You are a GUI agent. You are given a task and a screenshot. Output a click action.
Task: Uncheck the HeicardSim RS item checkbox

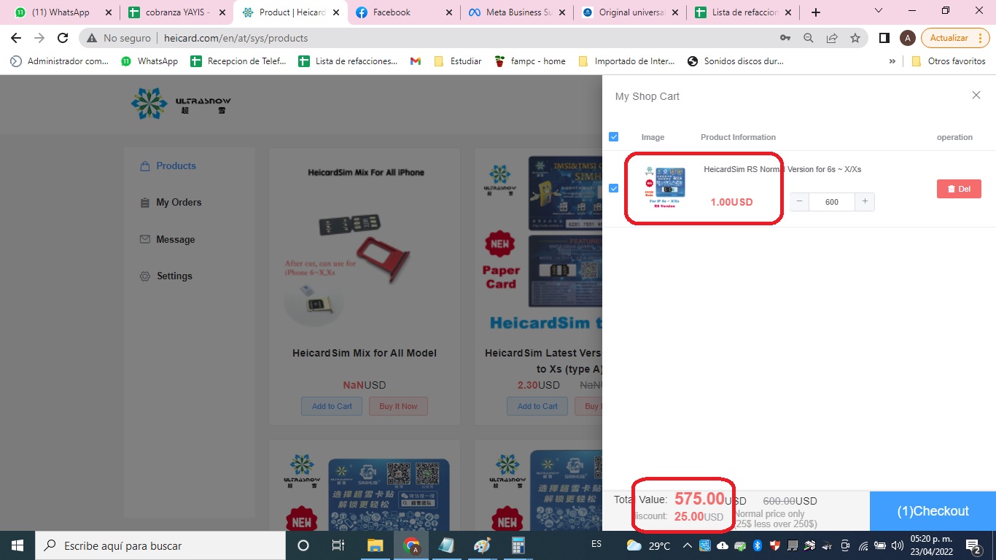613,188
